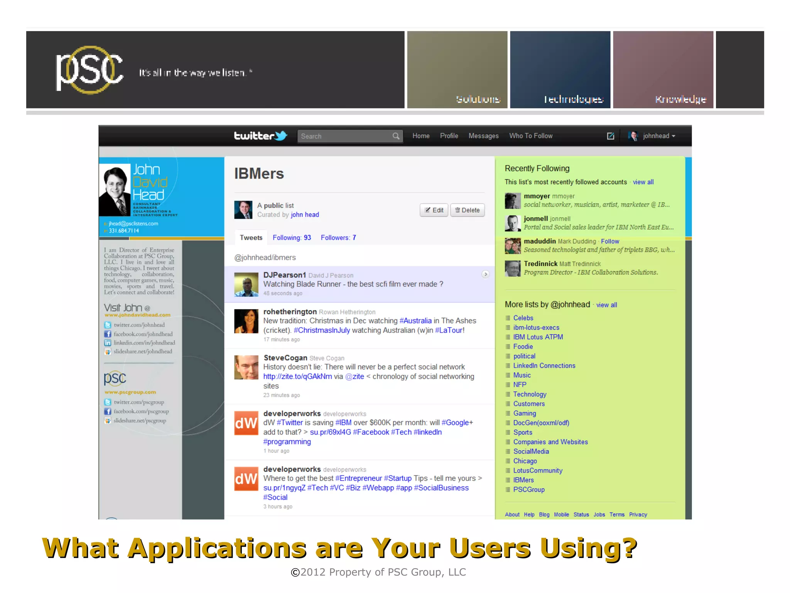Switch to the Following: 93 tab
The height and width of the screenshot is (593, 790).
tap(292, 238)
